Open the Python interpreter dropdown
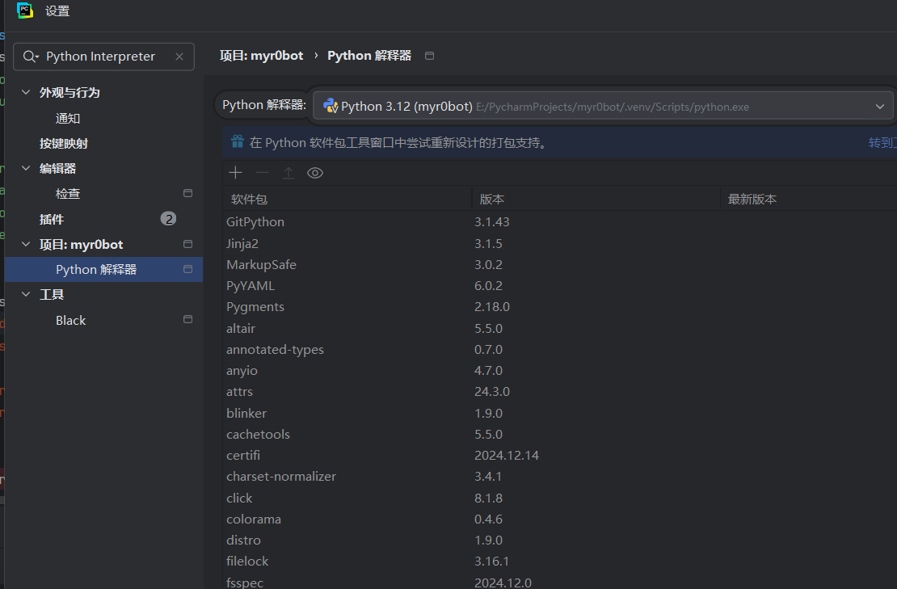 (603, 107)
